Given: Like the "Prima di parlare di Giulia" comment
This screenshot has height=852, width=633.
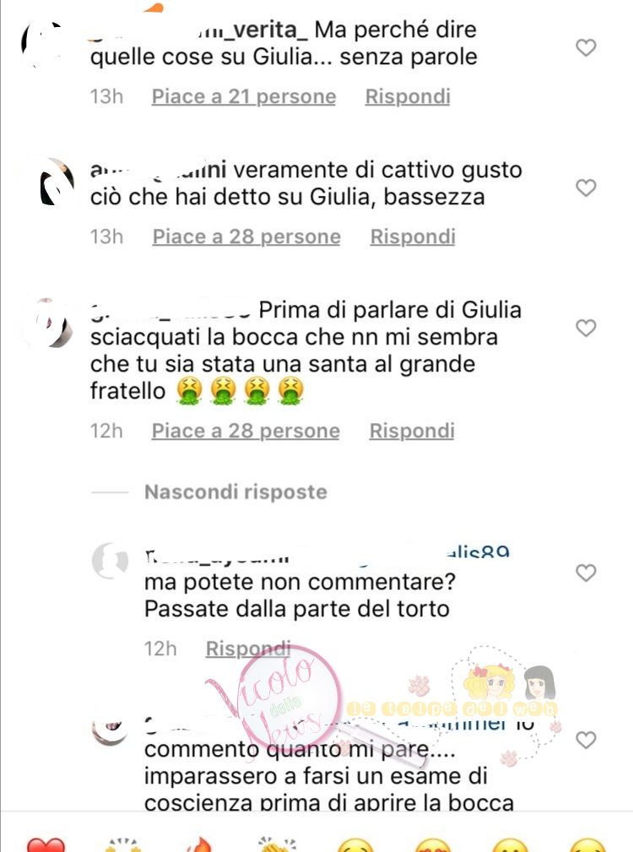Looking at the screenshot, I should click(586, 328).
